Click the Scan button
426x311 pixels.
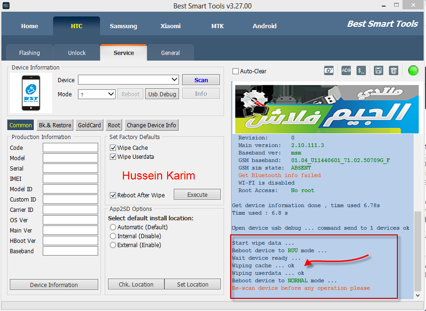[201, 80]
